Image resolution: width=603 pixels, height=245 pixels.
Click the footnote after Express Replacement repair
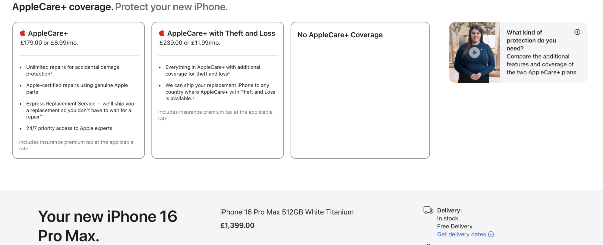[x=41, y=116]
